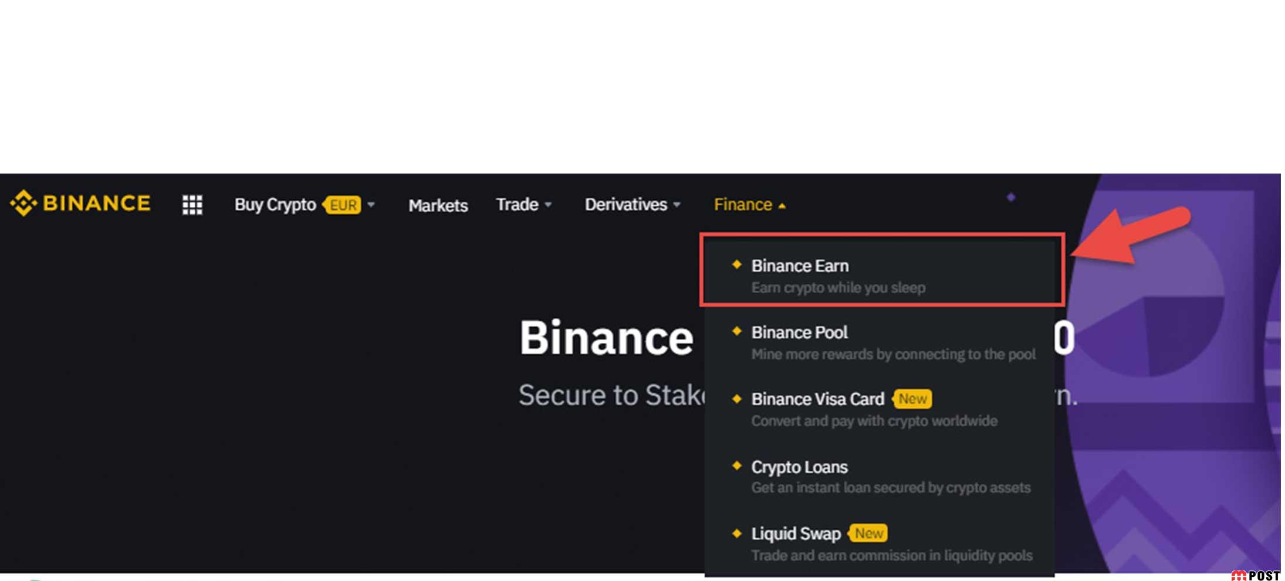
Task: Open the Trade menu
Action: tap(517, 205)
